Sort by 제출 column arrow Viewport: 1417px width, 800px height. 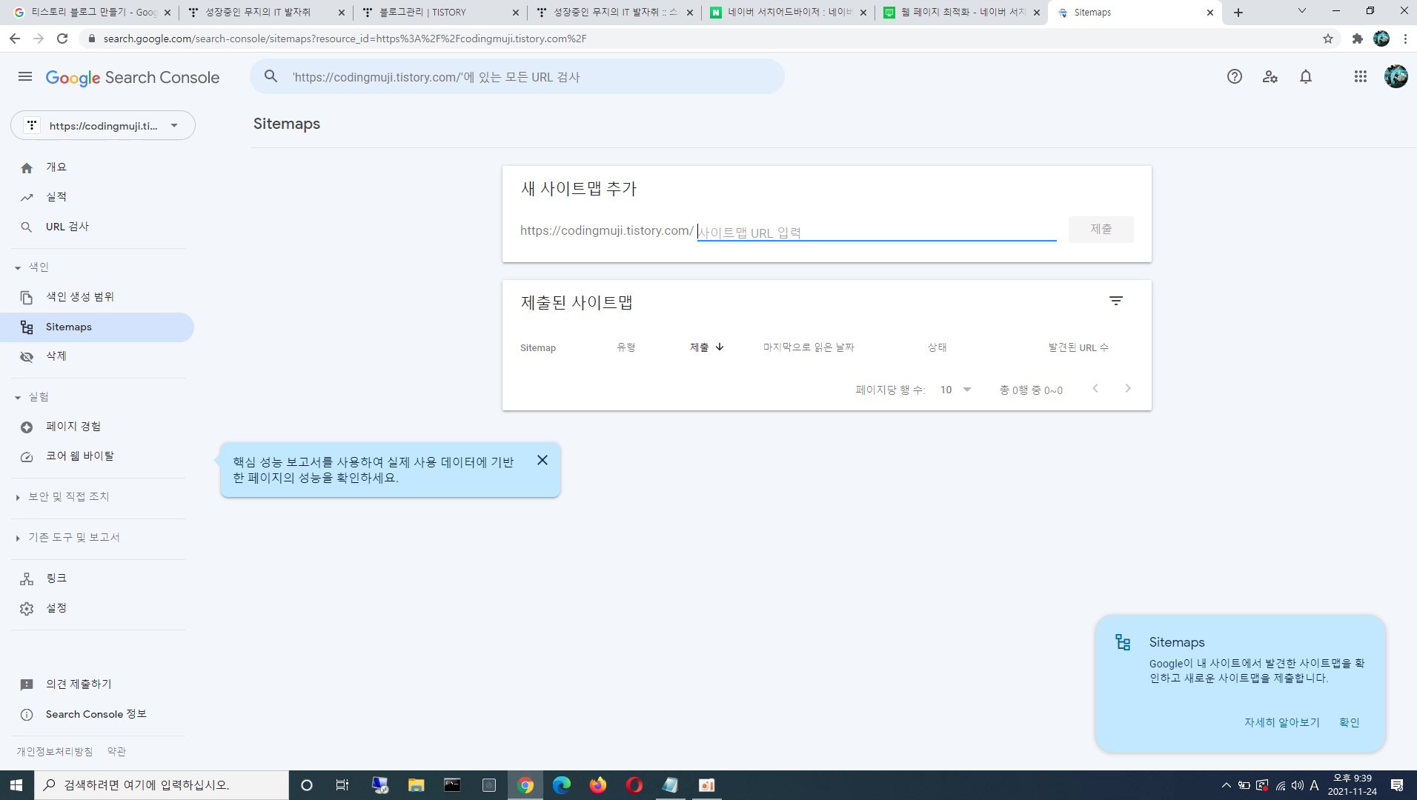(x=719, y=347)
